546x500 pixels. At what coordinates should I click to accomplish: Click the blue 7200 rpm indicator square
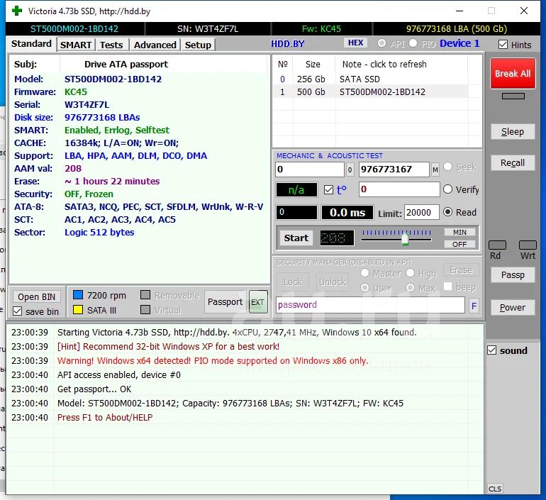(x=78, y=295)
